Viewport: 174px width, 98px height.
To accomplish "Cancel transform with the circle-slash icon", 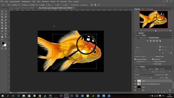I will 95,5.
